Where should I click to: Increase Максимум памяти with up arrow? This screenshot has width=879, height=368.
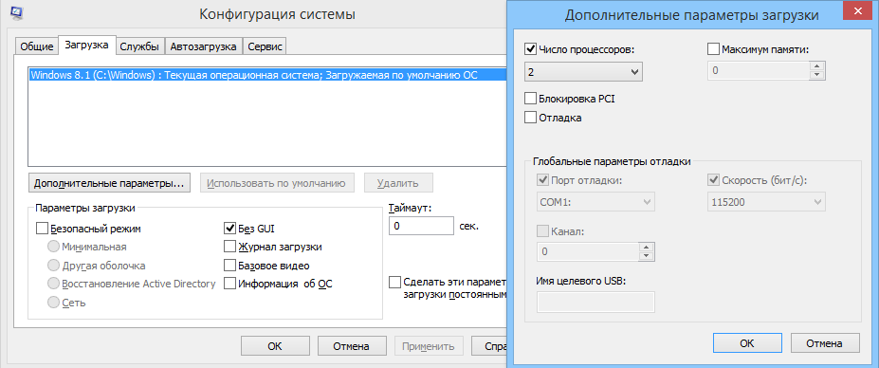[x=816, y=66]
